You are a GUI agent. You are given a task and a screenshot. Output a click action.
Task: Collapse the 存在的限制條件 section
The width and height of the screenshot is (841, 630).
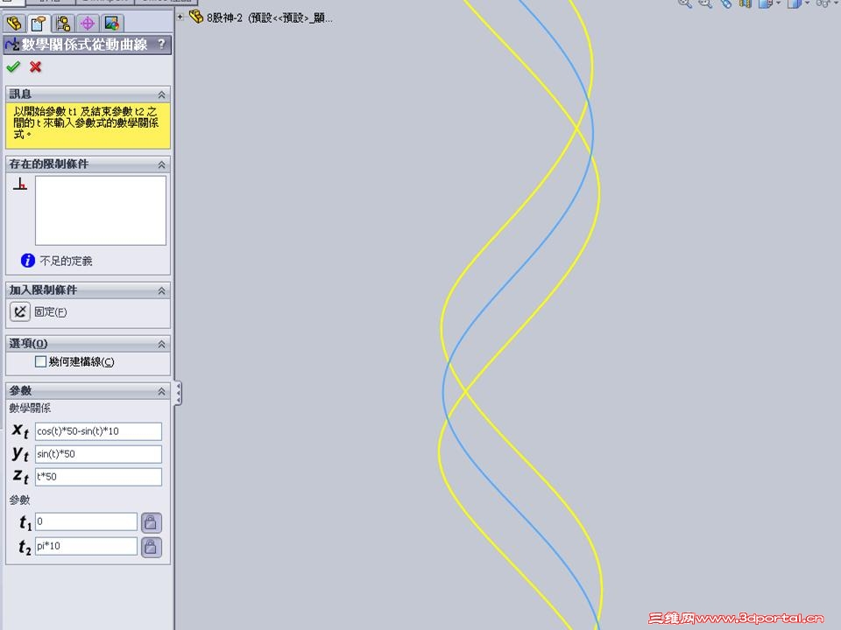[x=161, y=165]
